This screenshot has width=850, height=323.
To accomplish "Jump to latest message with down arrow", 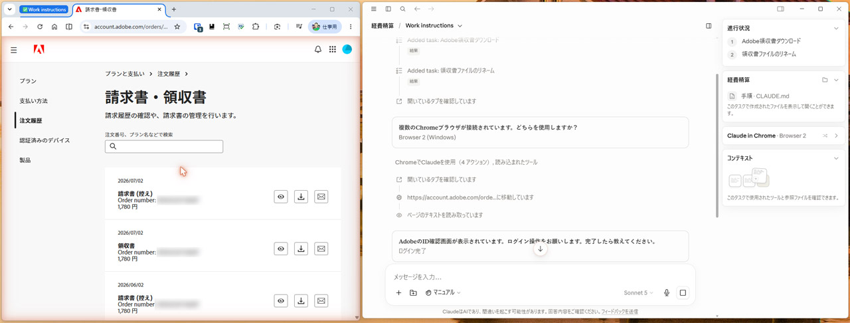I will (540, 249).
